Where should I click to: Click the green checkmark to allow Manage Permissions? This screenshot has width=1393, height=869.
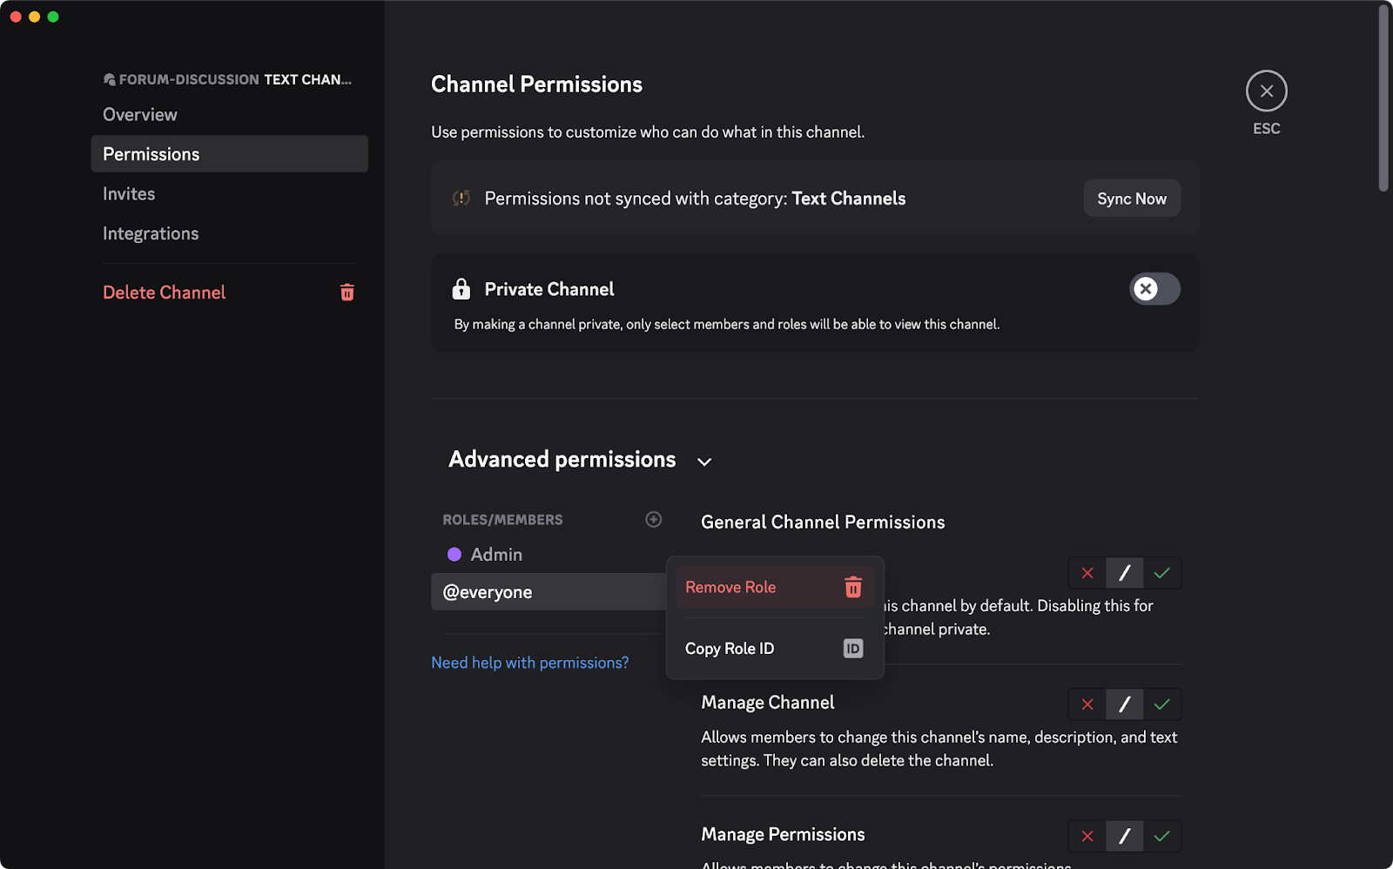pyautogui.click(x=1161, y=836)
